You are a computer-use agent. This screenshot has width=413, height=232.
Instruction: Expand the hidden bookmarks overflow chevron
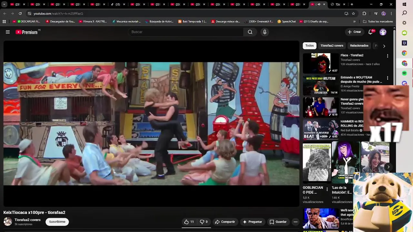[354, 22]
